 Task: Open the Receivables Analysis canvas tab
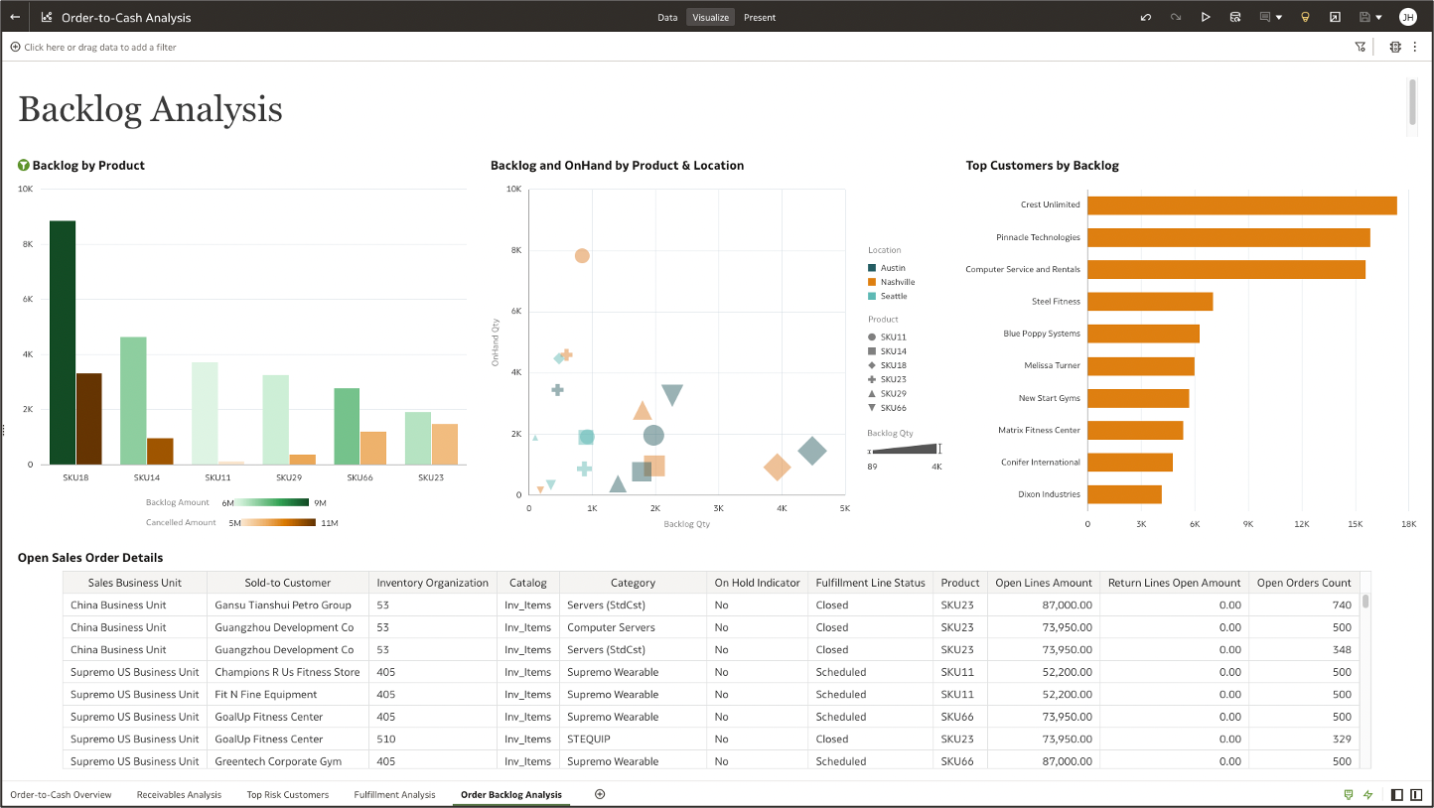tap(179, 794)
